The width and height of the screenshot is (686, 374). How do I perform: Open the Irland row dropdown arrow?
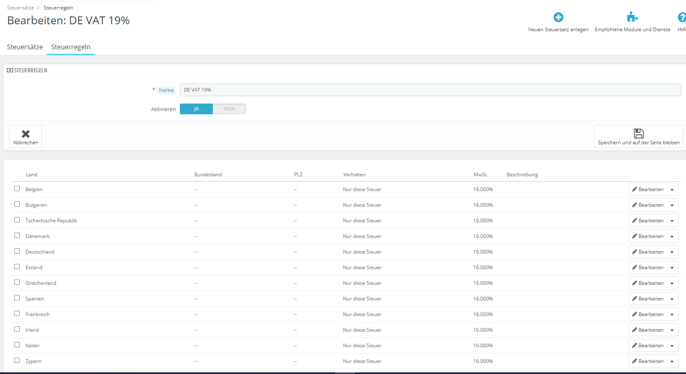tap(672, 330)
